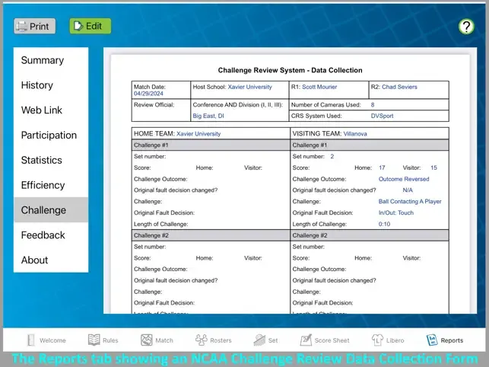Switch to the Welcome tab label
Image resolution: width=489 pixels, height=367 pixels.
52,340
